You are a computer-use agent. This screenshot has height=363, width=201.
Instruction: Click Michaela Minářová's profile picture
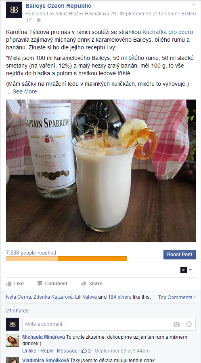[x=13, y=340]
